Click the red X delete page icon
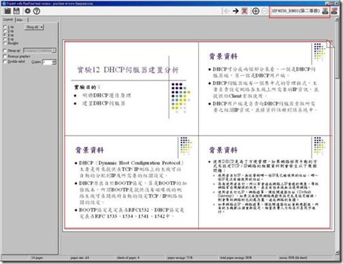The height and width of the screenshot is (264, 343). (244, 11)
